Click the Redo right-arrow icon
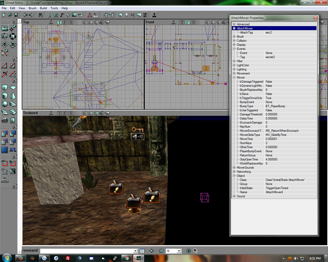 (31, 15)
